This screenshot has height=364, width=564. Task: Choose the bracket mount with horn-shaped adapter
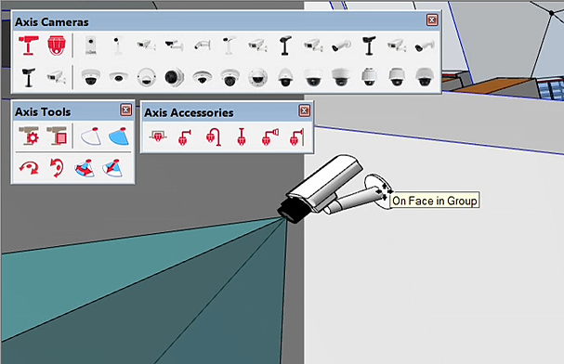point(270,136)
